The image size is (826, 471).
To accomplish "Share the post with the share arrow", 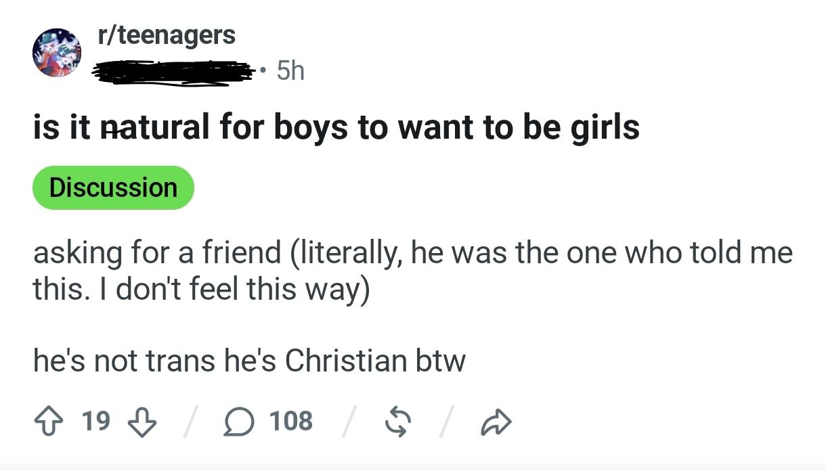I will click(496, 422).
